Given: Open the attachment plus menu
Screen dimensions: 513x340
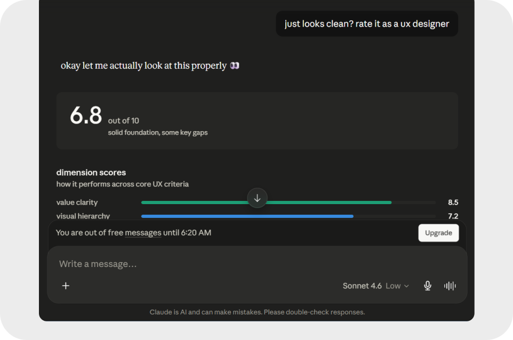Looking at the screenshot, I should click(x=66, y=286).
